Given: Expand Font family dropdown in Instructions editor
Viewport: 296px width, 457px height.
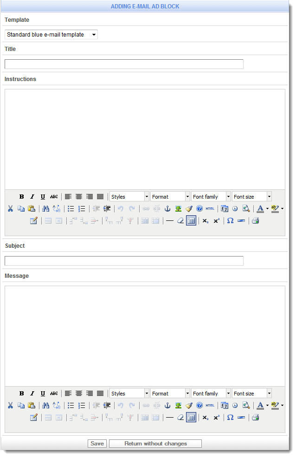Looking at the screenshot, I should pos(211,197).
